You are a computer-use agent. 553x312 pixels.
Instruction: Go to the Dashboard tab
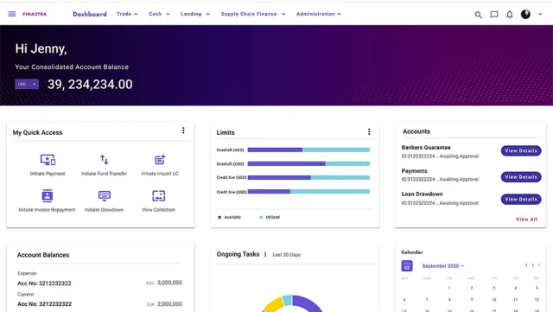point(90,14)
